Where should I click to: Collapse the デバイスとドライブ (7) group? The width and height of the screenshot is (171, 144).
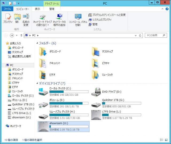point(37,83)
